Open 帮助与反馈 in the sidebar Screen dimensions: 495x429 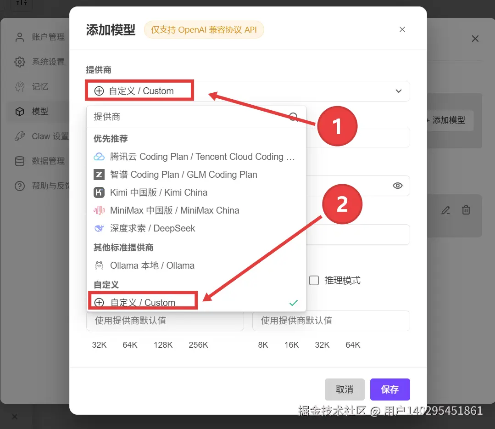(x=19, y=186)
